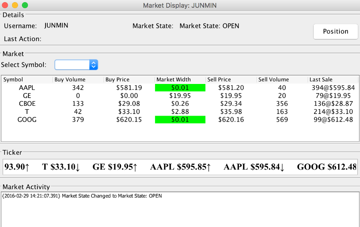The image size is (360, 227).
Task: Click AAPL buy volume 342
Action: (78, 88)
